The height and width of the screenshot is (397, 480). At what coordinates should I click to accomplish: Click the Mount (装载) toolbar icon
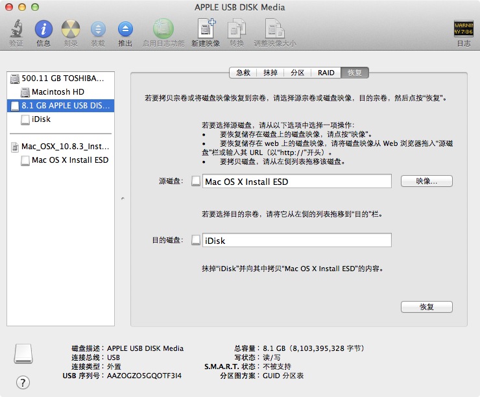point(98,29)
